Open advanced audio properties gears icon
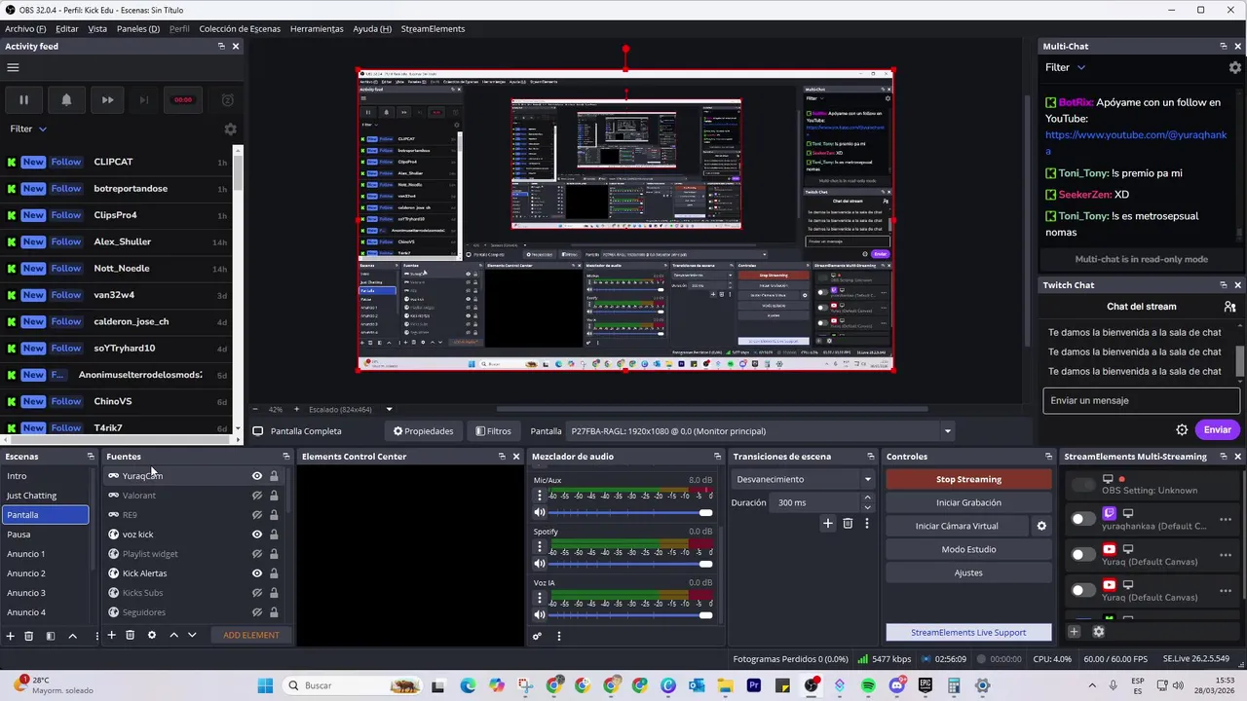This screenshot has width=1247, height=701. pyautogui.click(x=537, y=636)
